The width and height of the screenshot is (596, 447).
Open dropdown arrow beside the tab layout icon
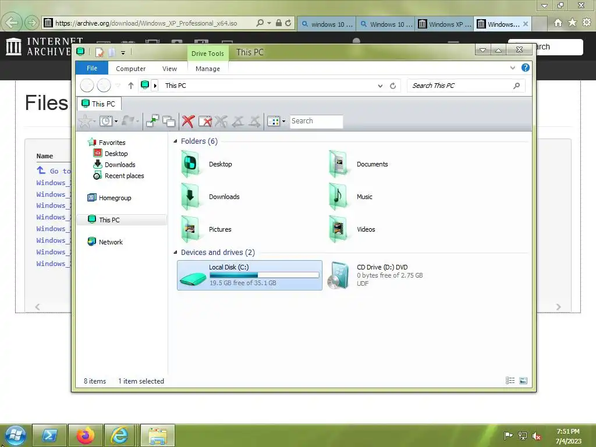tap(283, 121)
